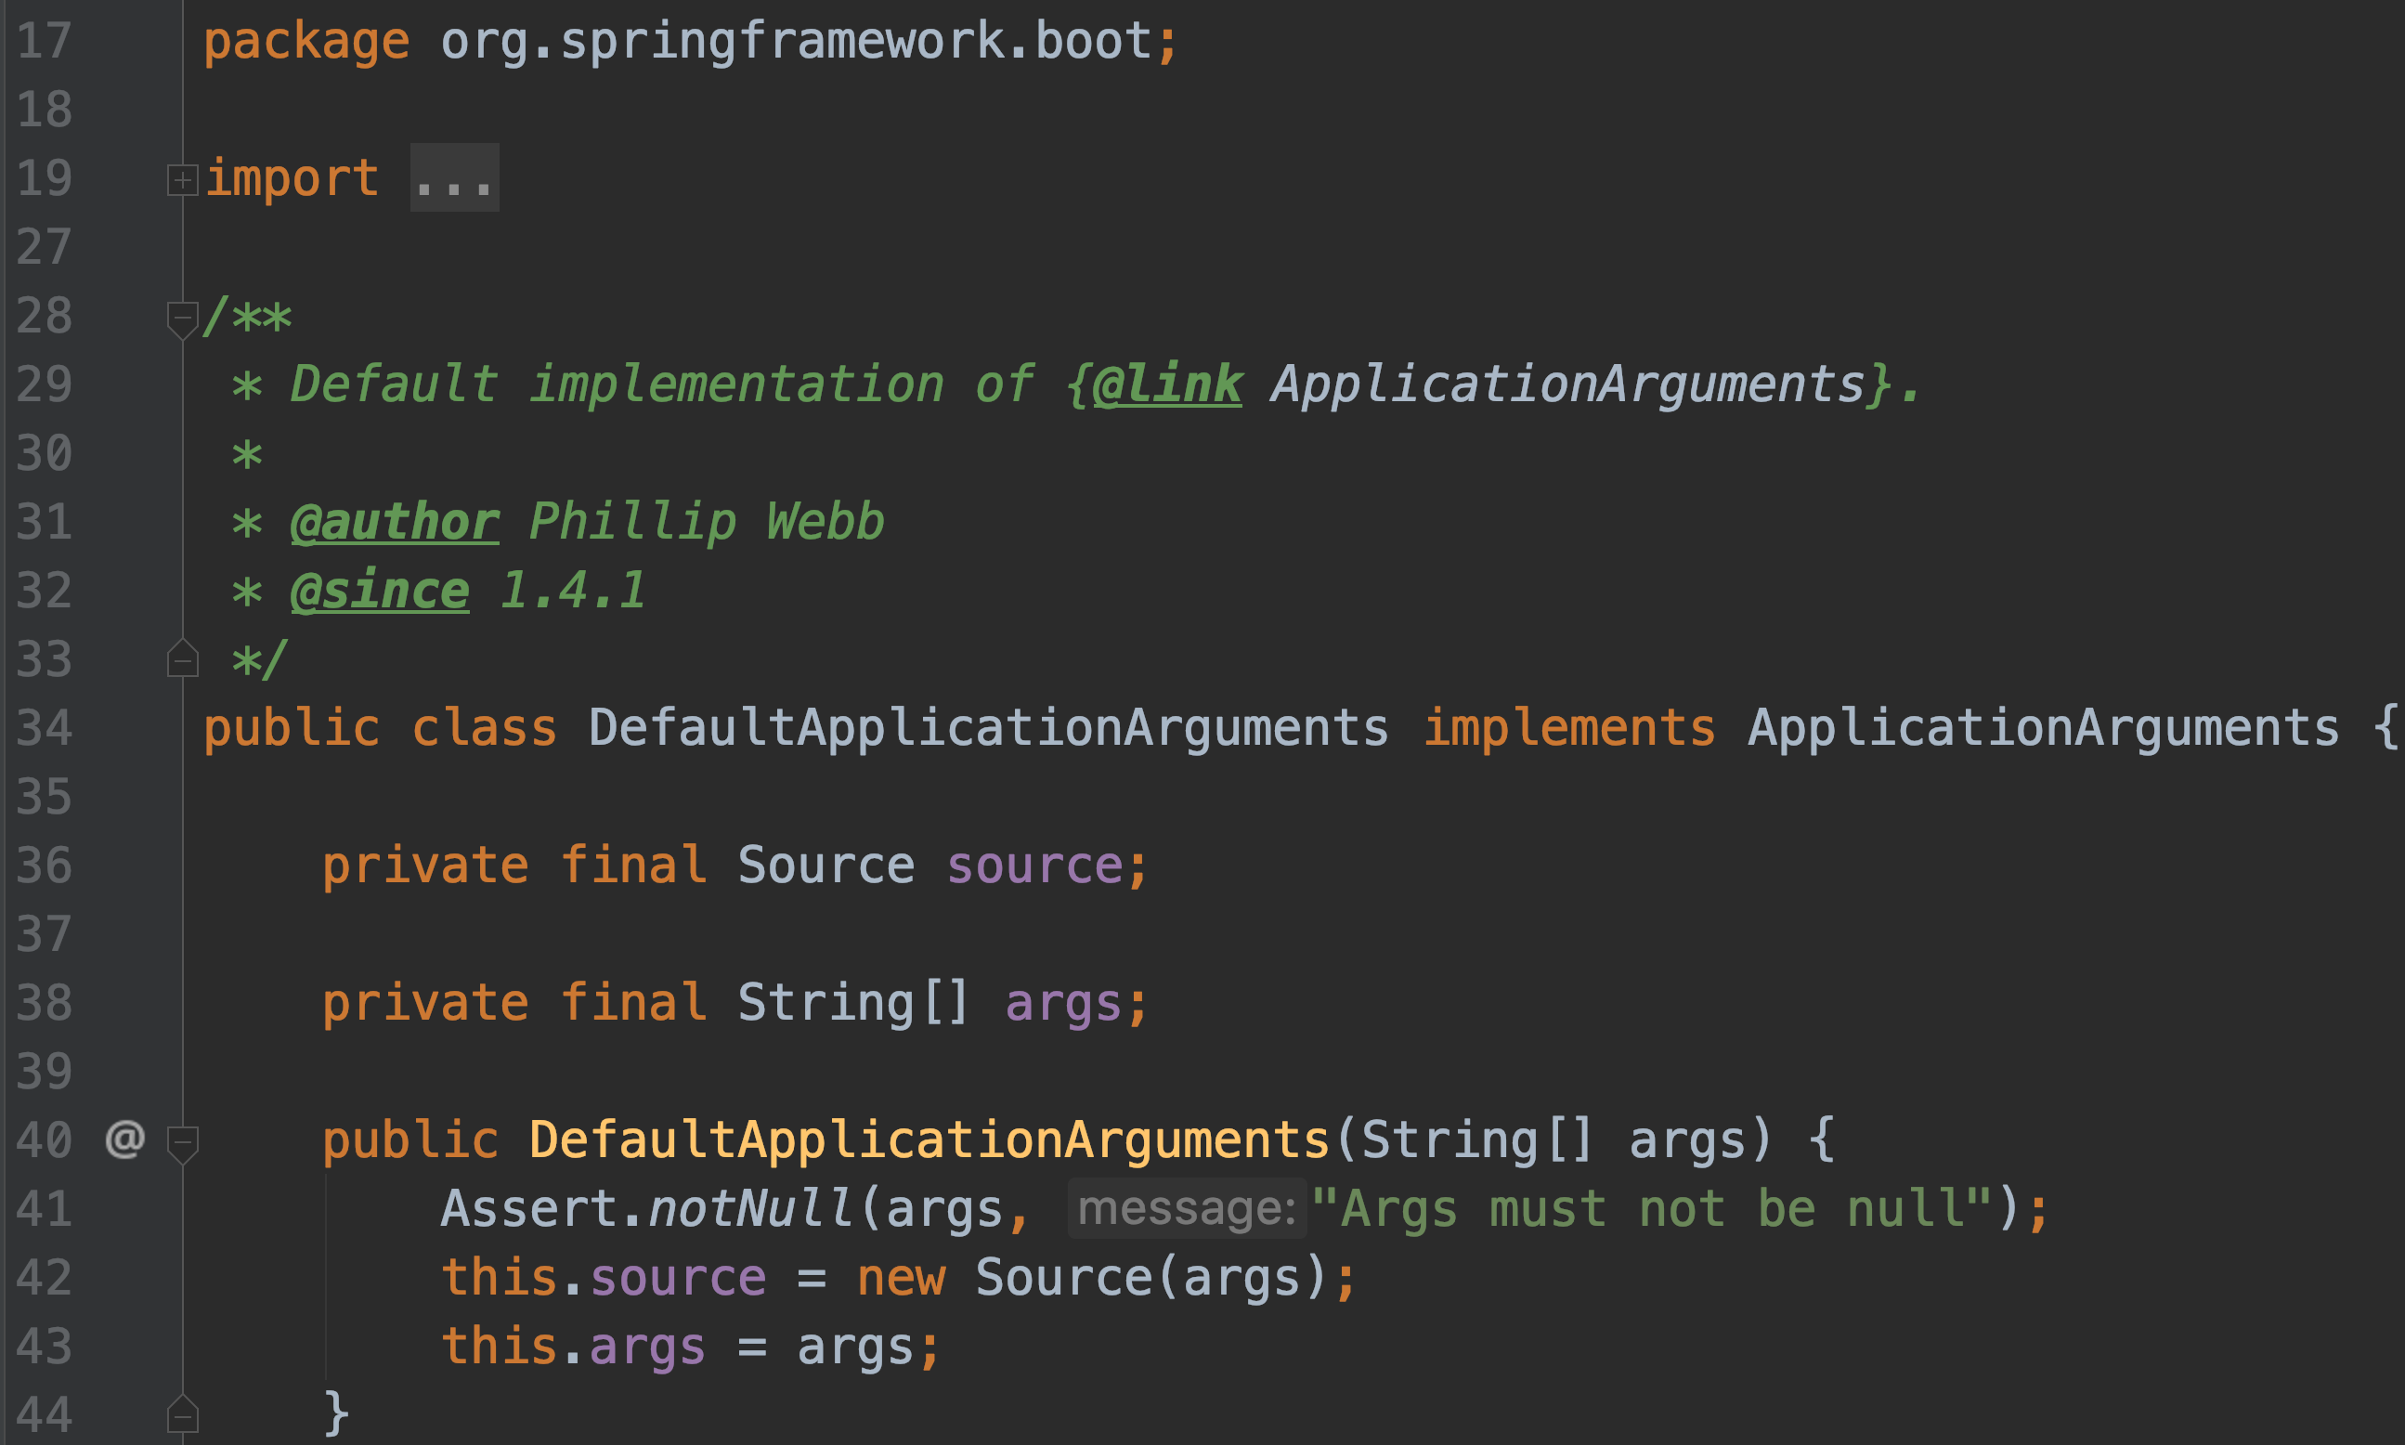Click line number 36 in the gutter
The height and width of the screenshot is (1445, 2405).
[x=44, y=865]
